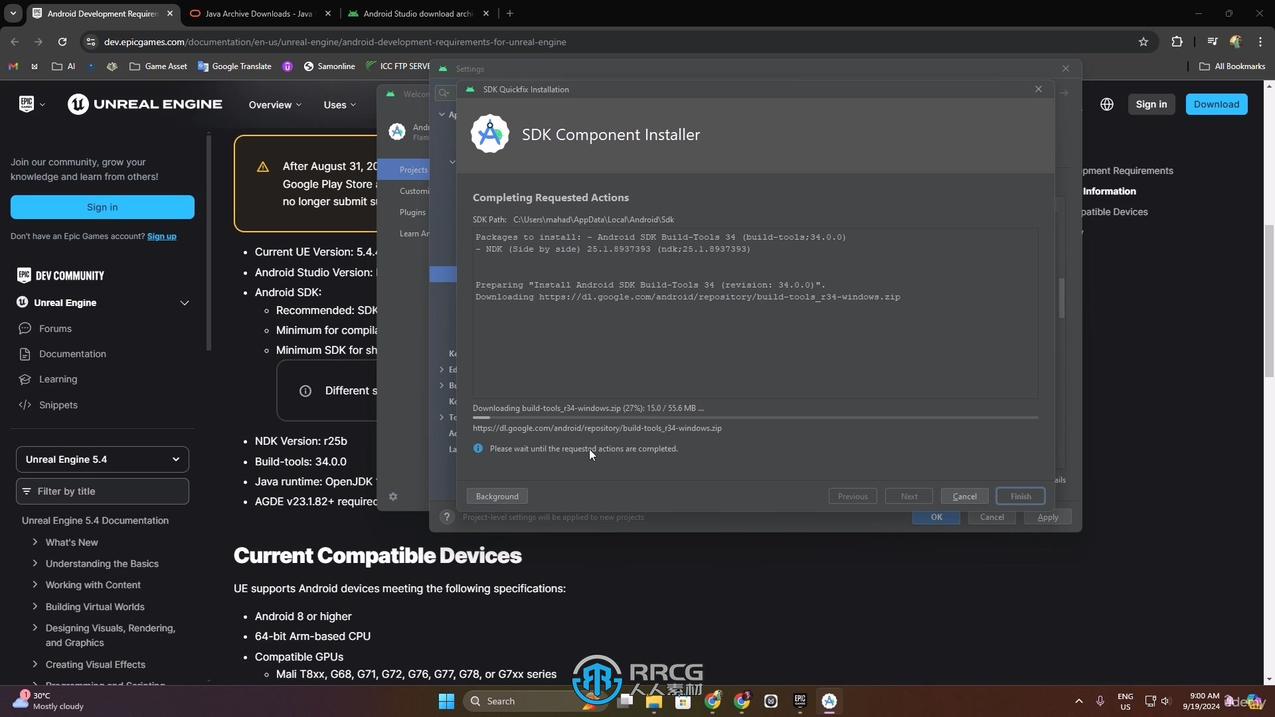Show hidden system tray icons chevron
This screenshot has height=717, width=1275.
point(1078,701)
